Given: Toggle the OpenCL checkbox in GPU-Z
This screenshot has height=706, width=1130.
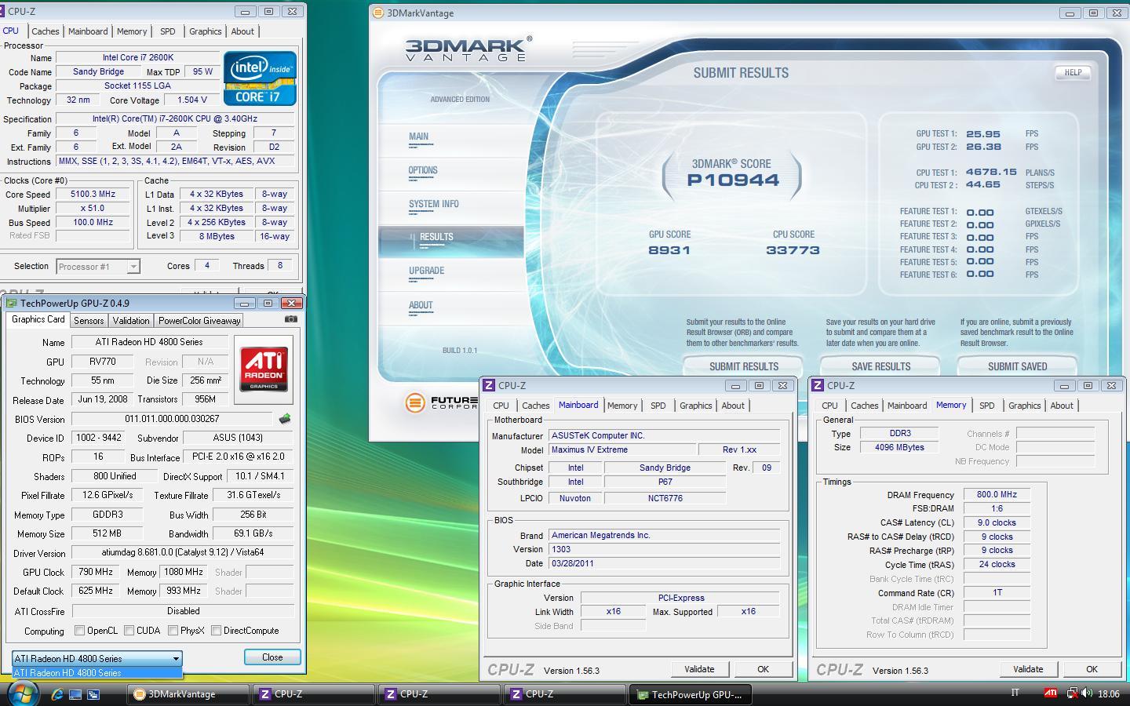Looking at the screenshot, I should [x=79, y=631].
